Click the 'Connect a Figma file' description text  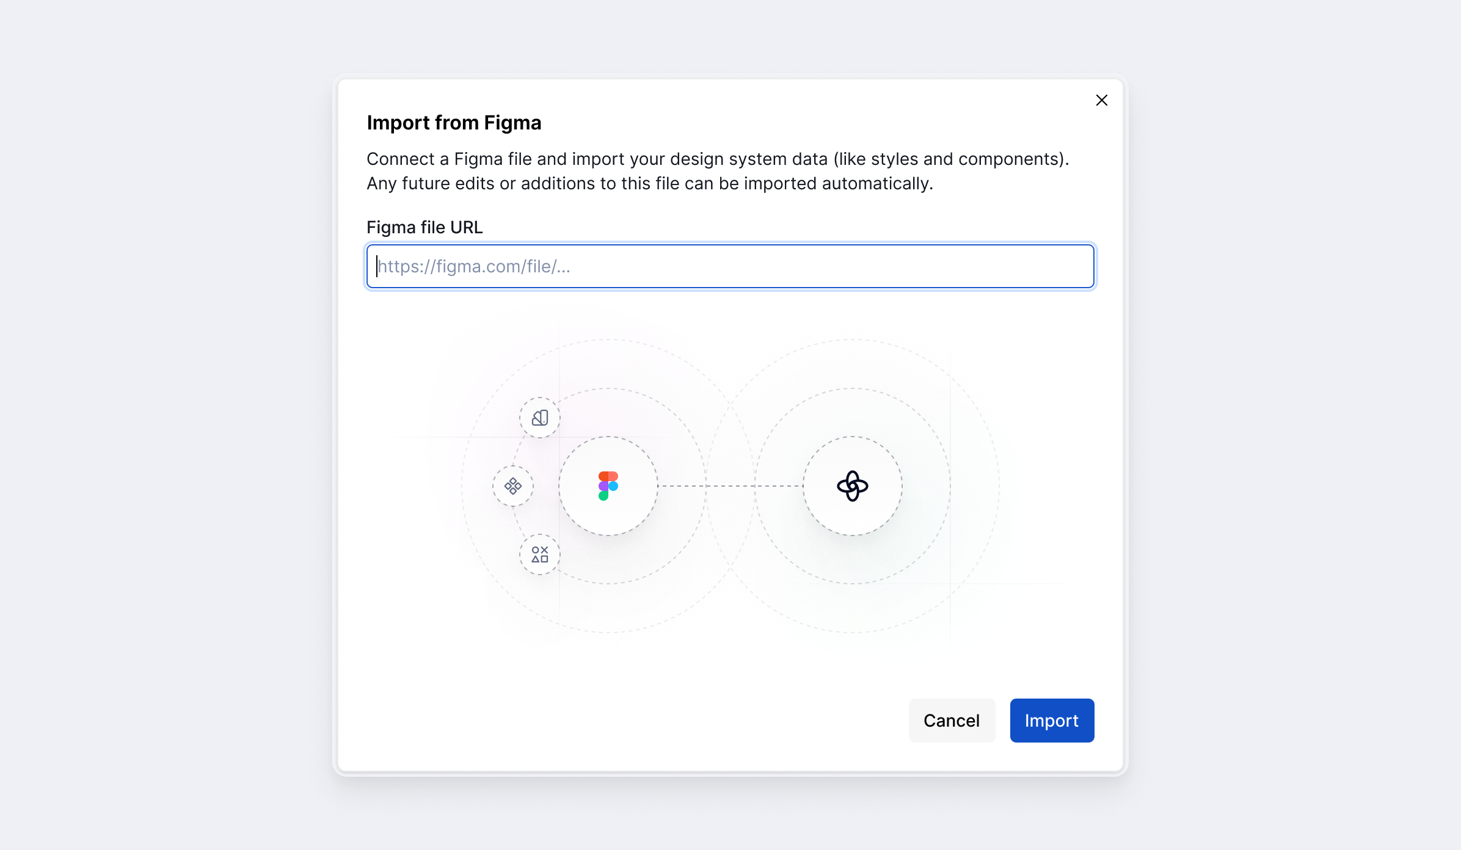coord(718,171)
